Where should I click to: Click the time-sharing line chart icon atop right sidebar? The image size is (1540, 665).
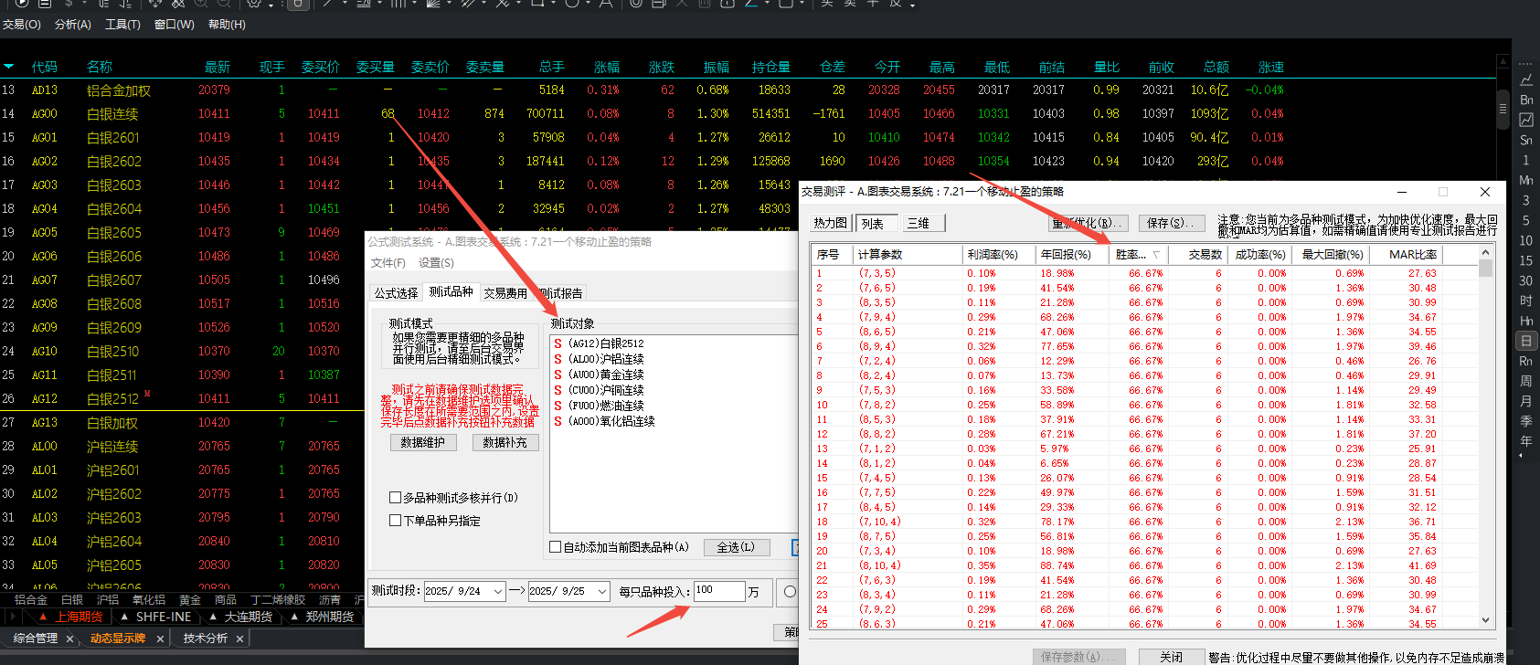pyautogui.click(x=1526, y=79)
